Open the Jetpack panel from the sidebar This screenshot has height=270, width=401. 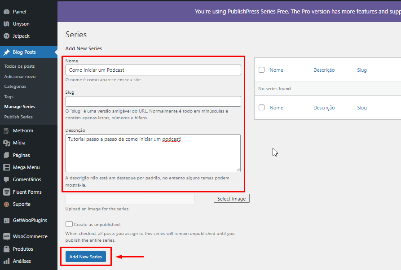[x=8, y=36]
